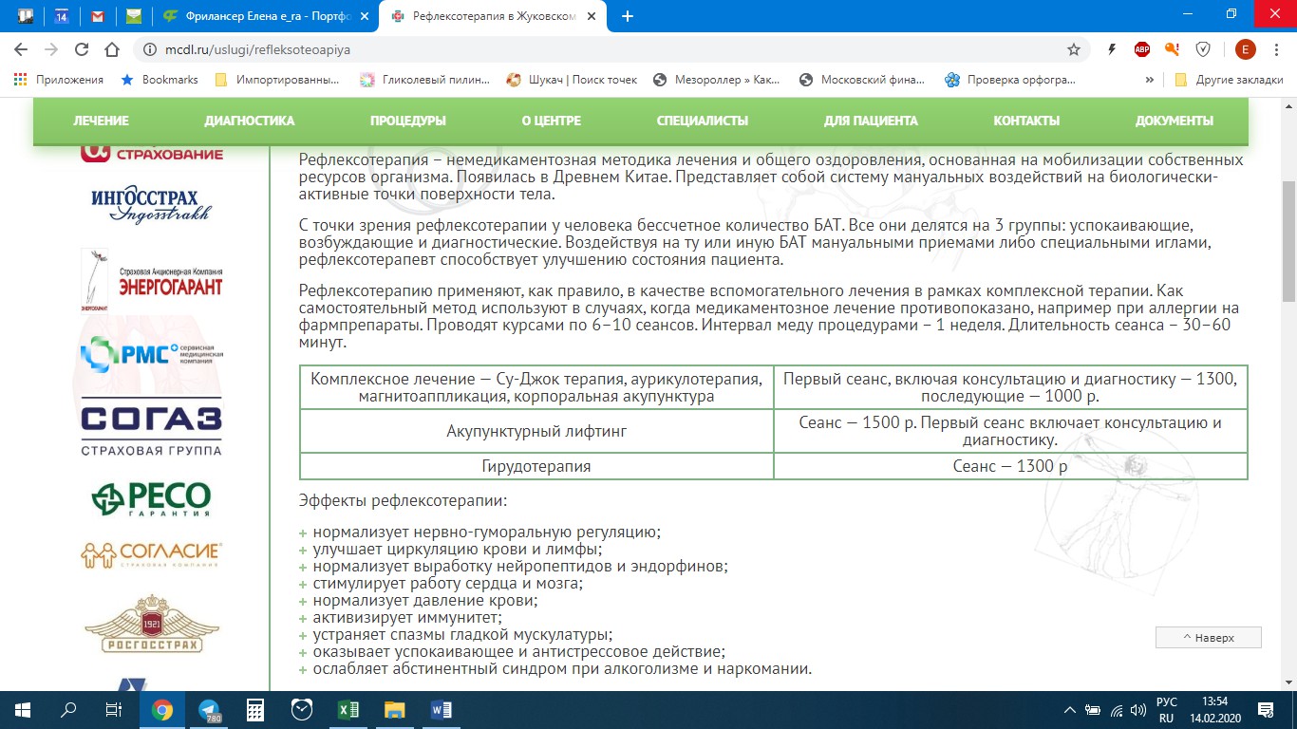Open the Мезороллер bookmark
Viewport: 1297px width, 729px height.
(x=718, y=80)
